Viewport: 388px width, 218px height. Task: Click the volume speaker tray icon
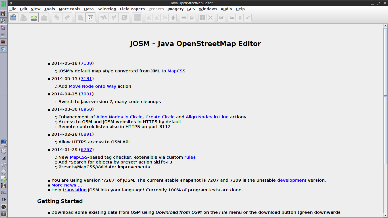point(3,165)
